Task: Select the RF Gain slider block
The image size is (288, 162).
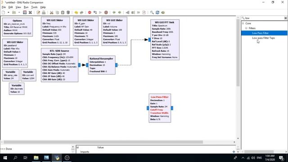Action: point(85,31)
